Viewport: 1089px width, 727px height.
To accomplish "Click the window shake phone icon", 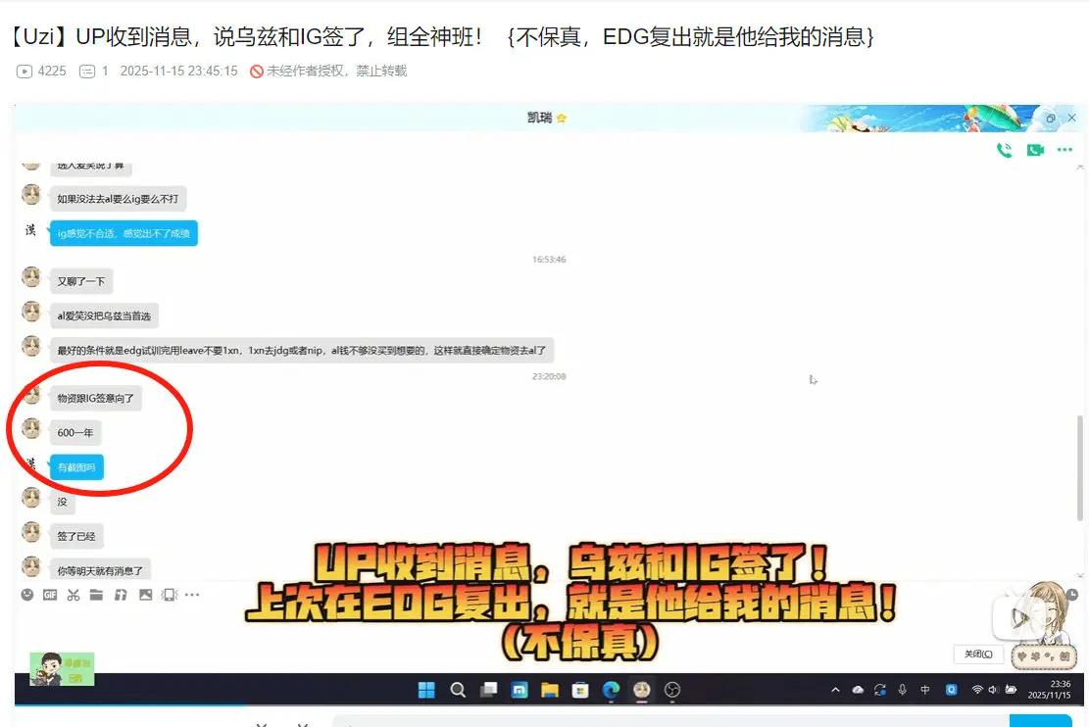I will click(169, 595).
